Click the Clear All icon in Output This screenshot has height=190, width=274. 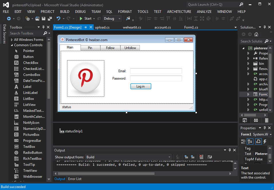(x=201, y=157)
